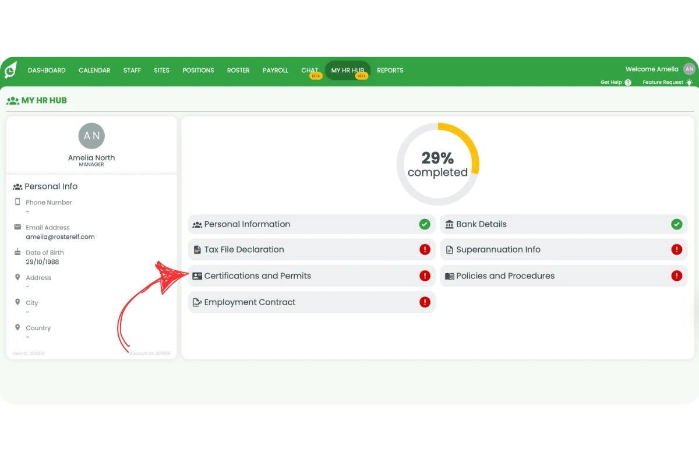
Task: Click the RosterElf leaf logo
Action: click(x=10, y=70)
